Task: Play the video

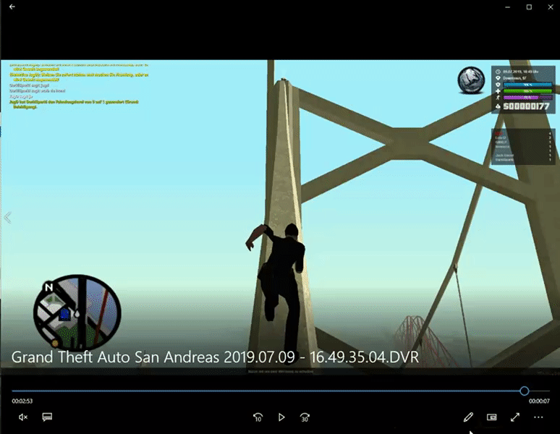Action: (281, 417)
